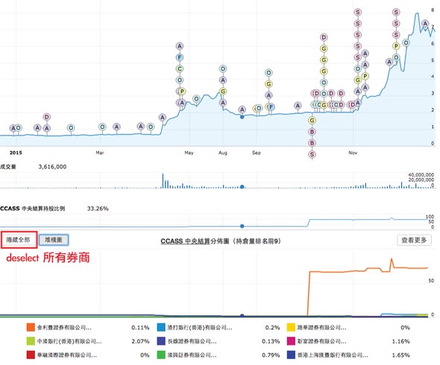This screenshot has height=365, width=440.
Task: Click the A marker at top of the April stack
Action: click(180, 46)
